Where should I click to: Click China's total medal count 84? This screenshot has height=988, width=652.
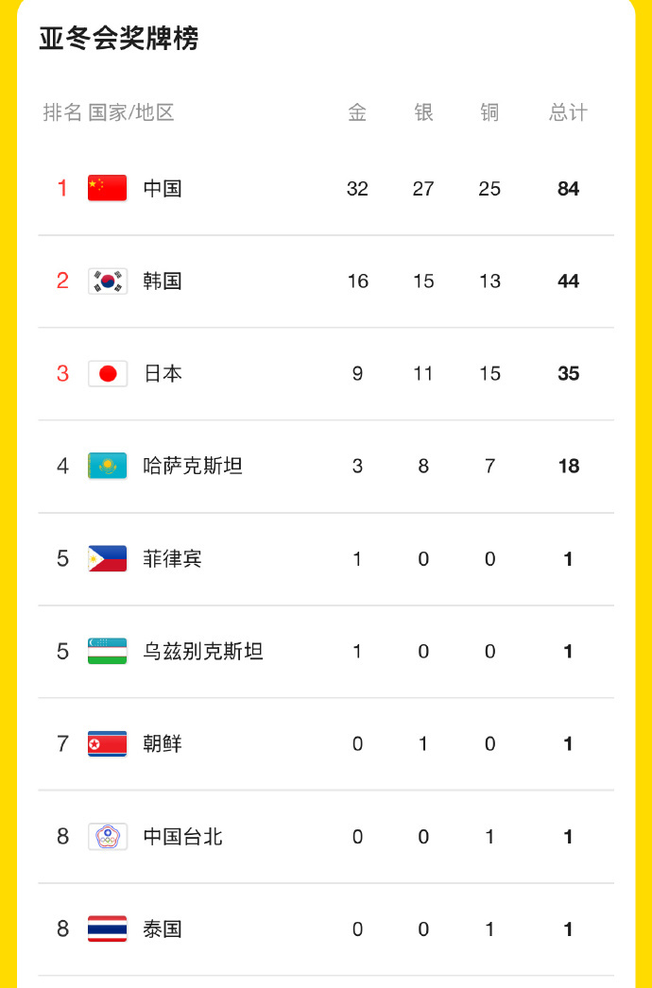tap(568, 188)
